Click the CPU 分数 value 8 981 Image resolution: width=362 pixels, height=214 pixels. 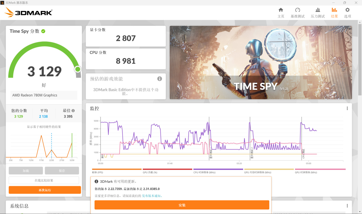(x=126, y=61)
